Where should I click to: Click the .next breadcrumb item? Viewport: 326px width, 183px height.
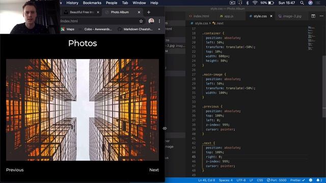click(218, 23)
